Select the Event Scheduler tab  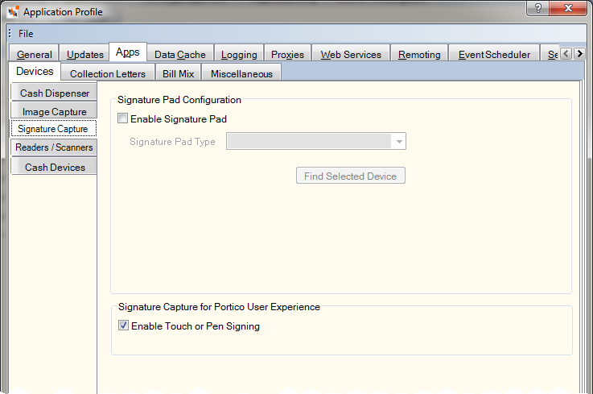(x=494, y=54)
